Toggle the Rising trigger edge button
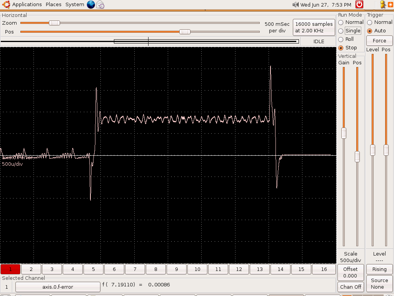The image size is (394, 296). tap(379, 269)
